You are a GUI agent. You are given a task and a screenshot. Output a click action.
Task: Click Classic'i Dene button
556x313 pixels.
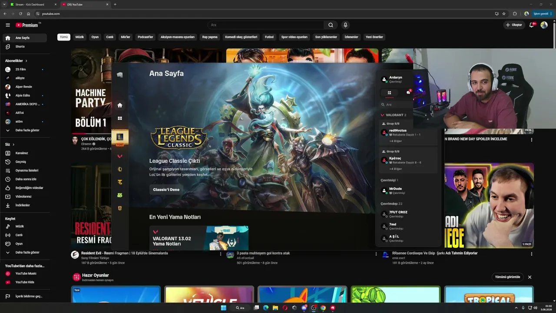click(x=166, y=190)
